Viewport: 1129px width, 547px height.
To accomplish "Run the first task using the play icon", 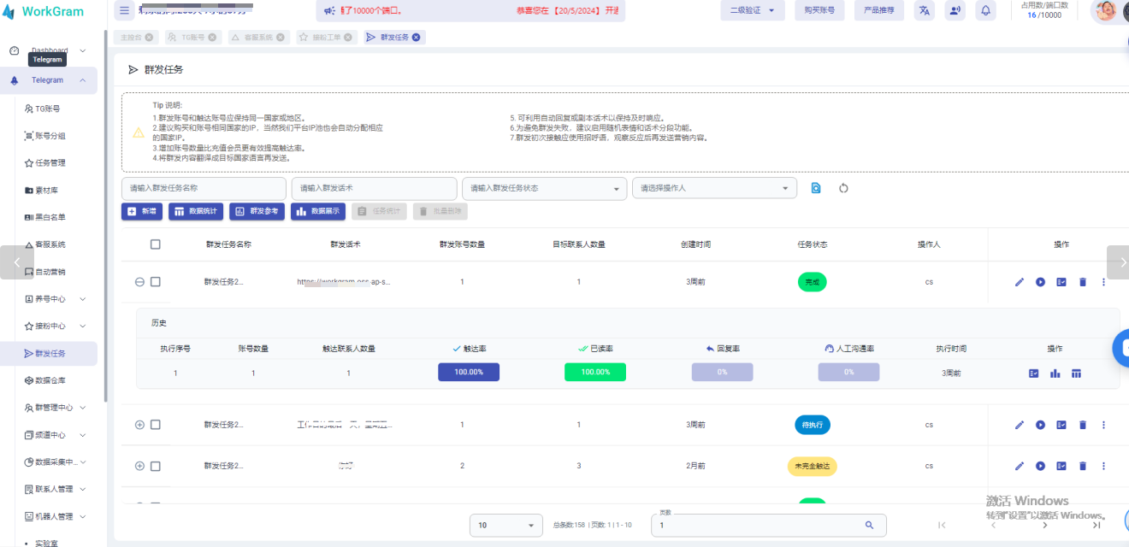I will pyautogui.click(x=1040, y=281).
